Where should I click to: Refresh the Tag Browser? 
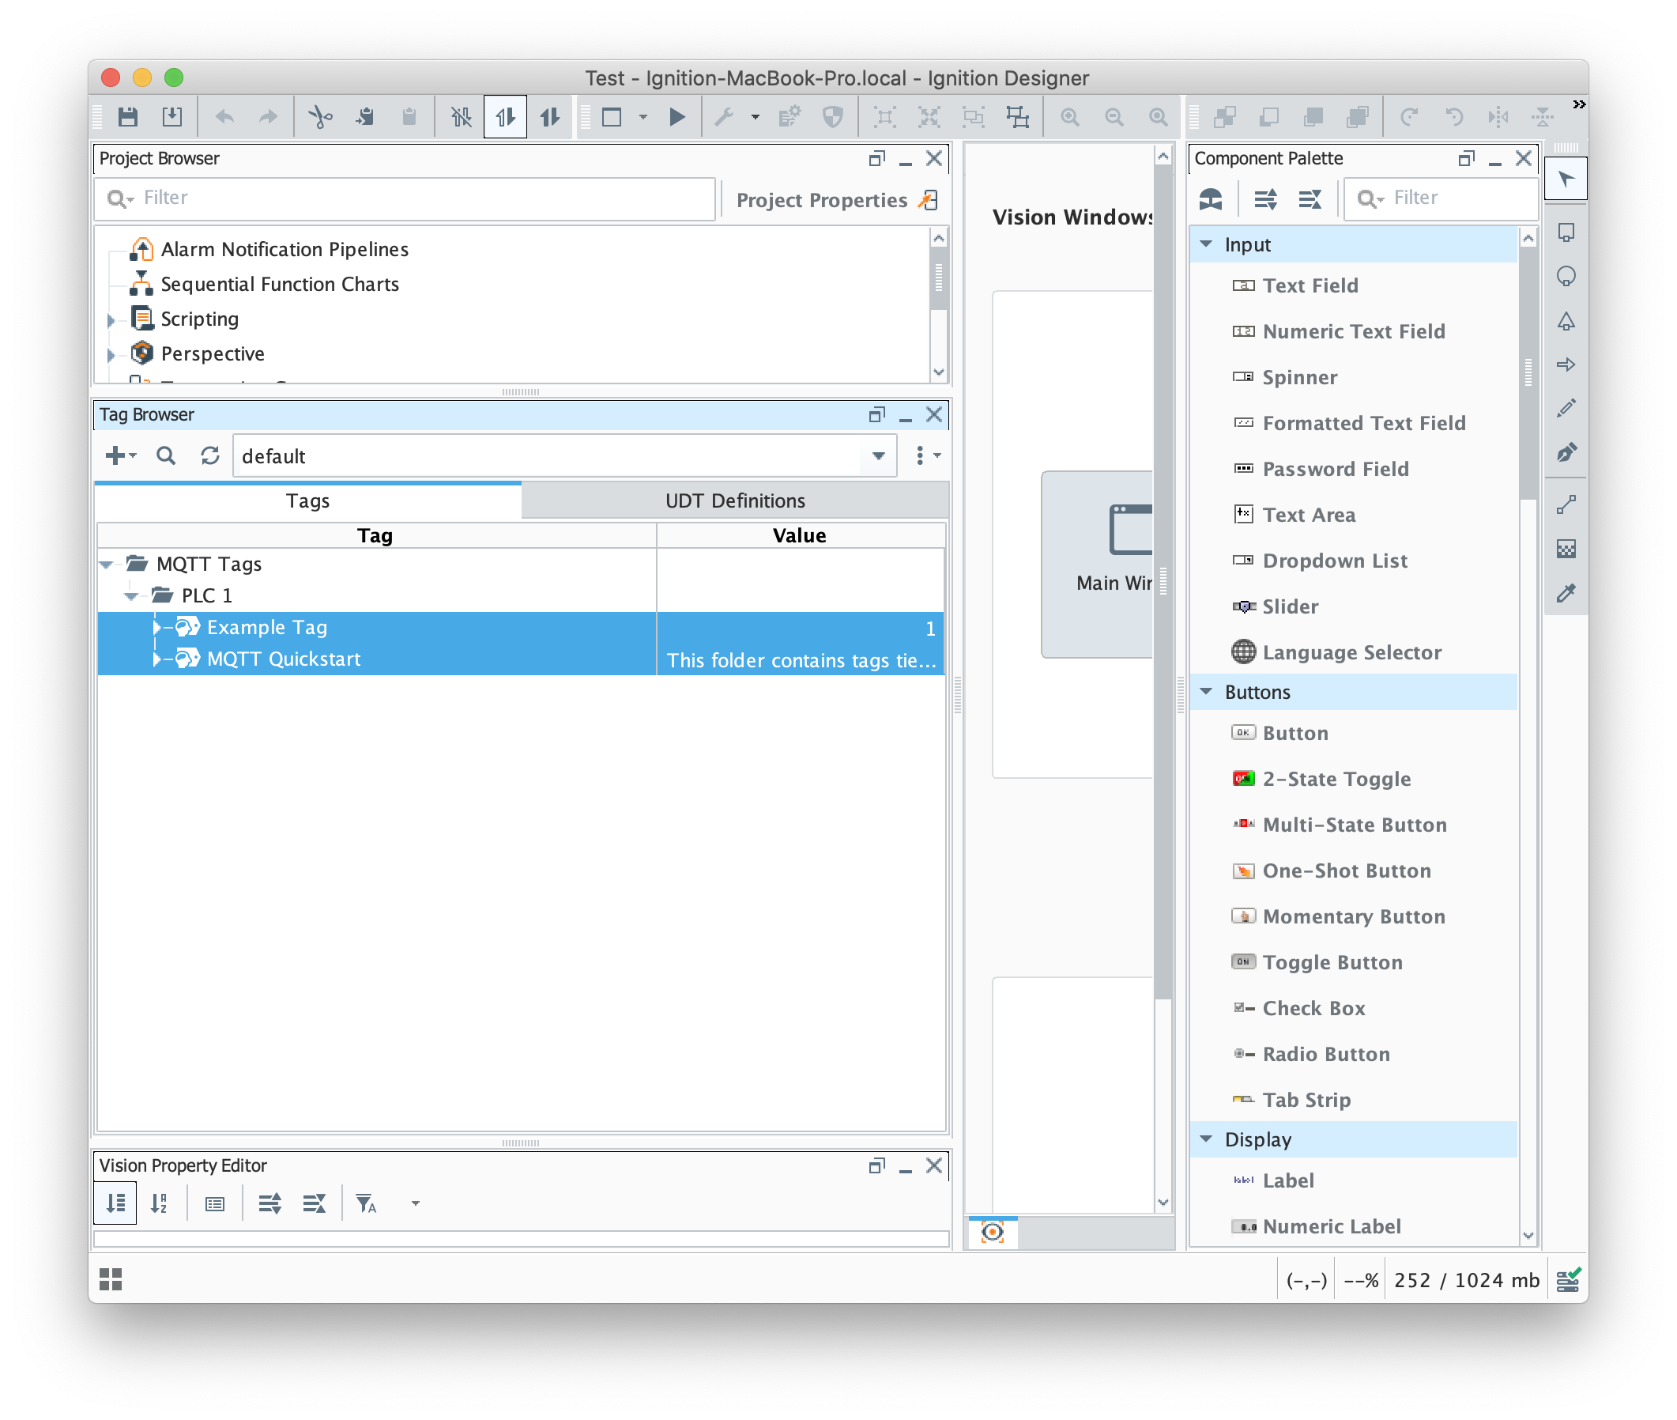point(210,455)
